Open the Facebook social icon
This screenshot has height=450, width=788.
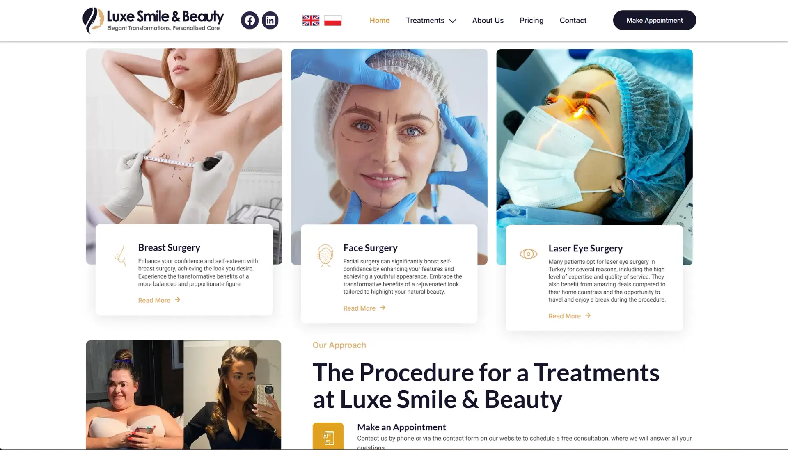coord(250,20)
